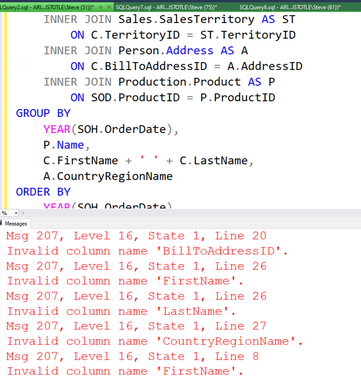
Task: Pin the SQLQuery2.sql tab
Action: tap(100, 7)
